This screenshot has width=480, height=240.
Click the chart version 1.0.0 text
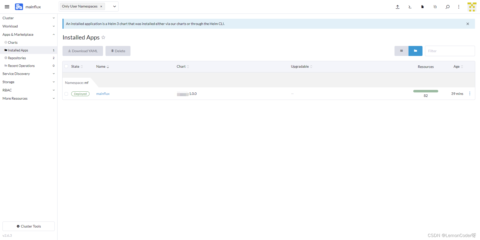[193, 94]
